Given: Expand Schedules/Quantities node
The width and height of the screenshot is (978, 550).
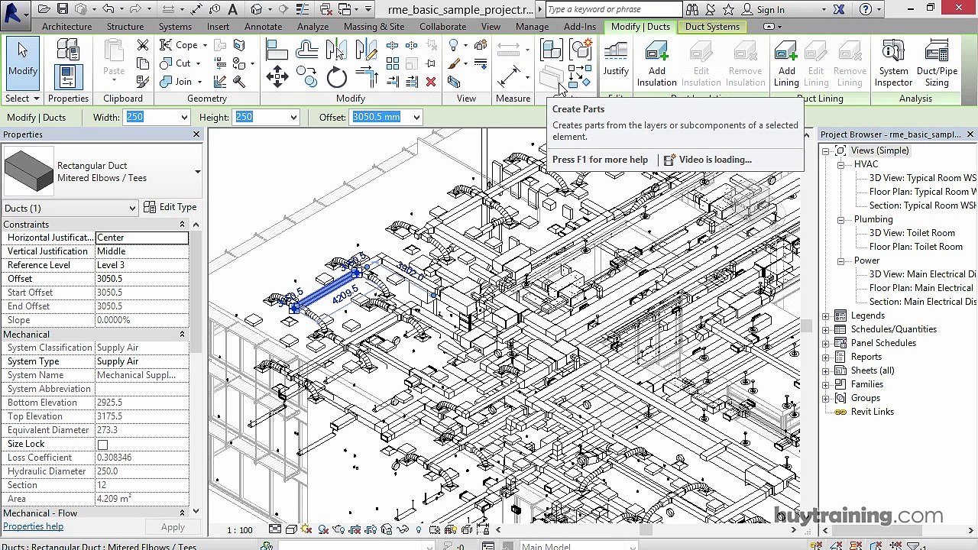Looking at the screenshot, I should tap(826, 330).
